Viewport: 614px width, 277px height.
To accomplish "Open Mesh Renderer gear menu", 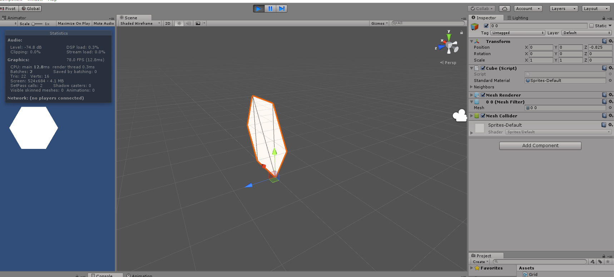I will pos(610,95).
